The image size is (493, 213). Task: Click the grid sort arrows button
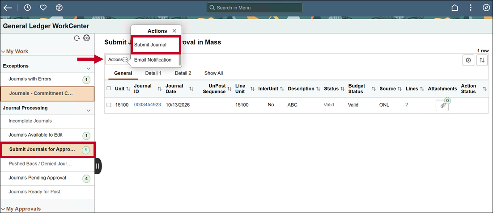point(482,60)
